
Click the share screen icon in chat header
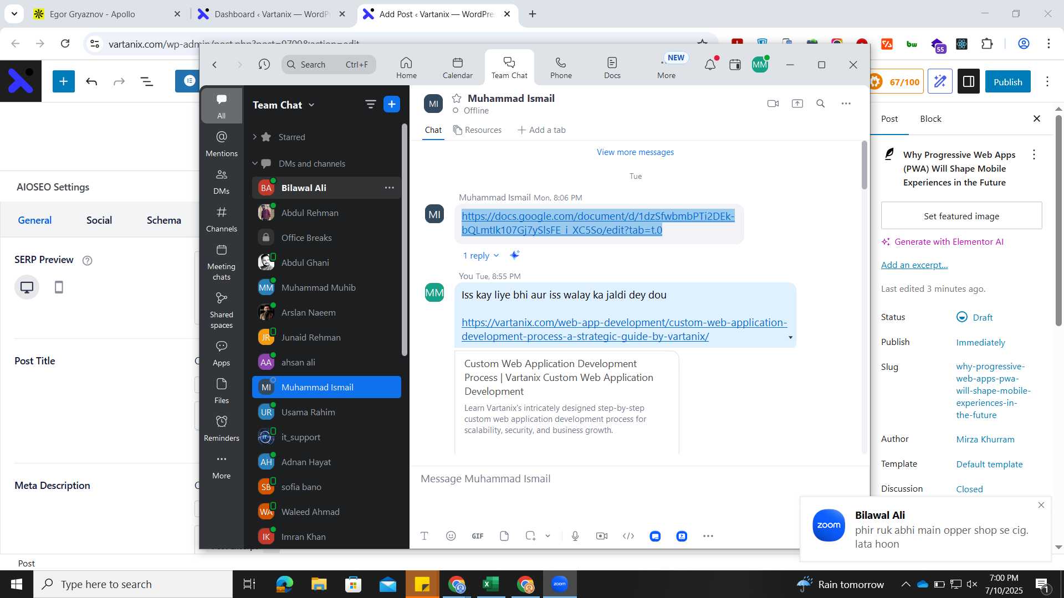coord(797,104)
